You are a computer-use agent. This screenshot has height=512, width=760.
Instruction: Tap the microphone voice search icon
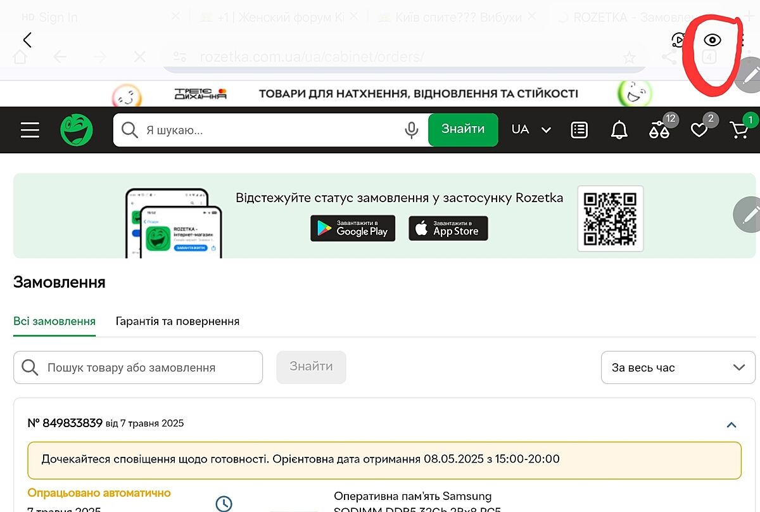point(411,130)
